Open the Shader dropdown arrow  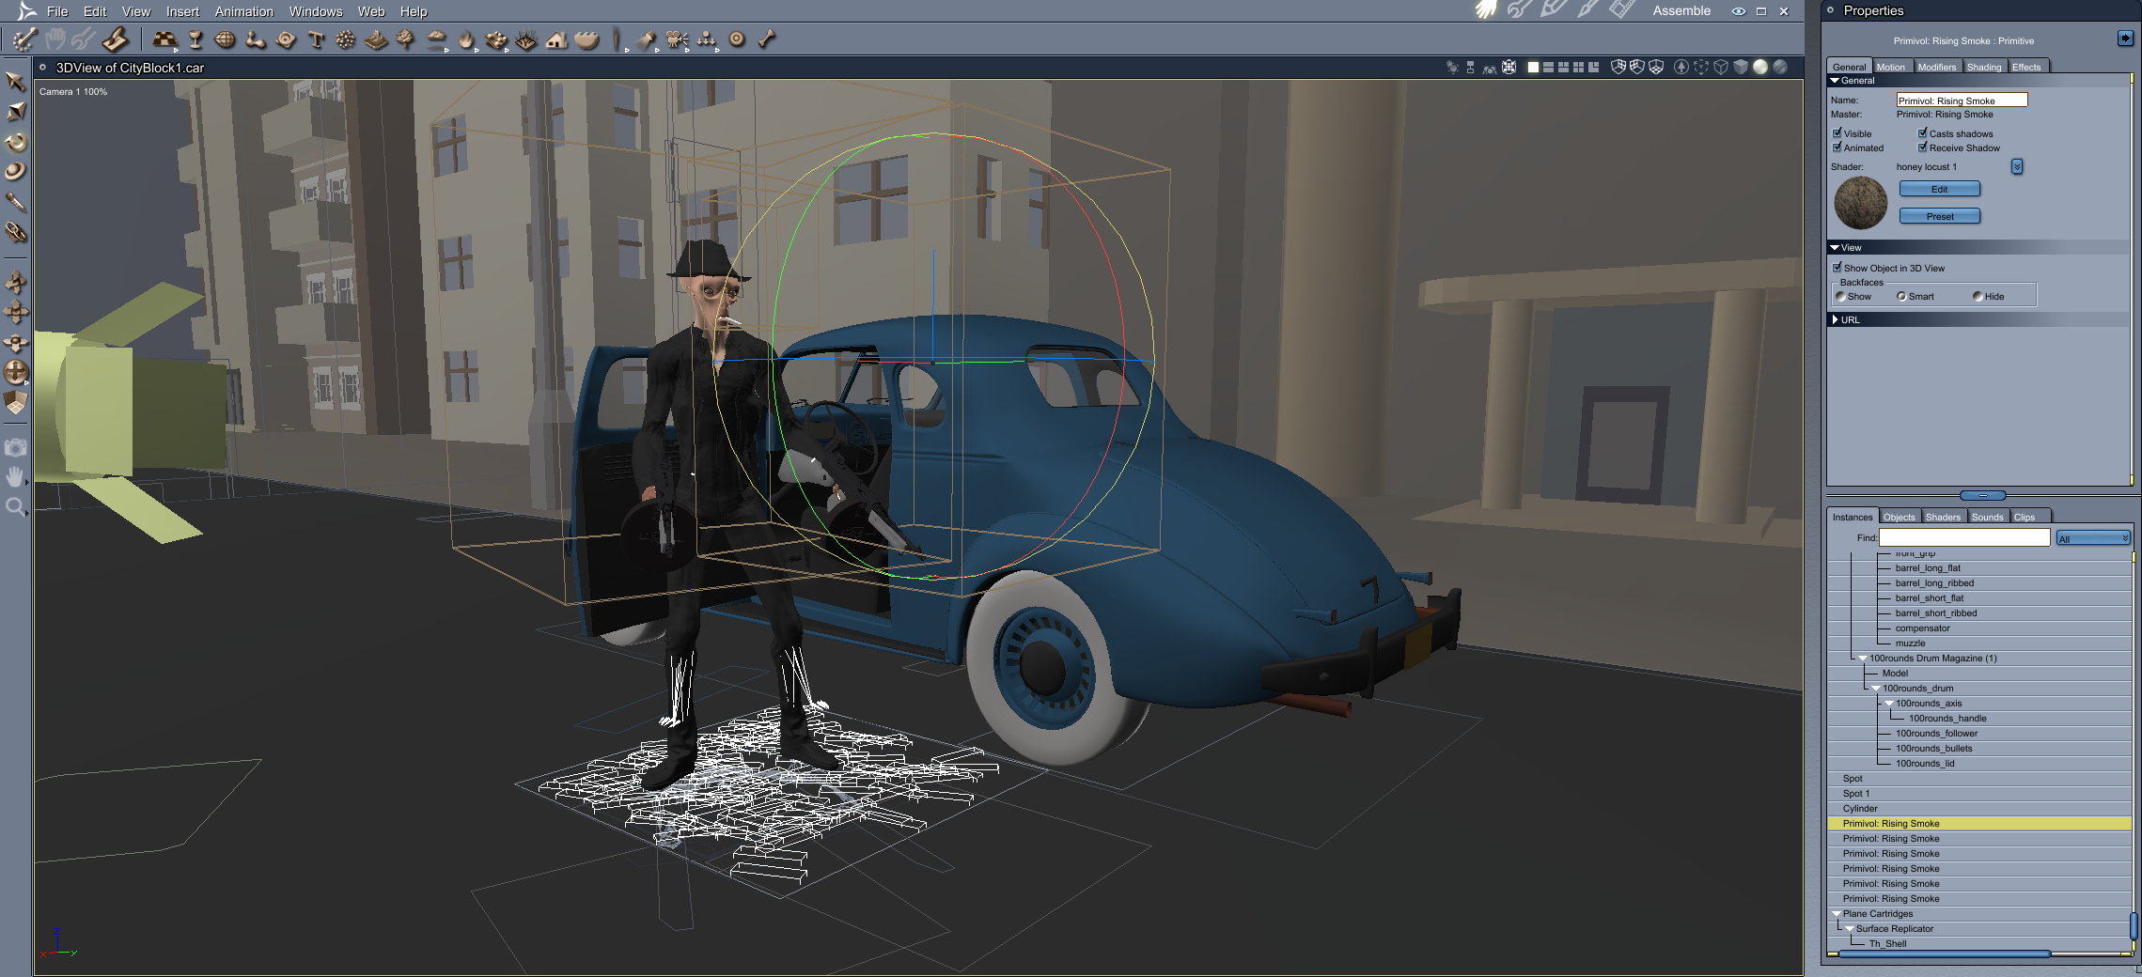(2017, 166)
